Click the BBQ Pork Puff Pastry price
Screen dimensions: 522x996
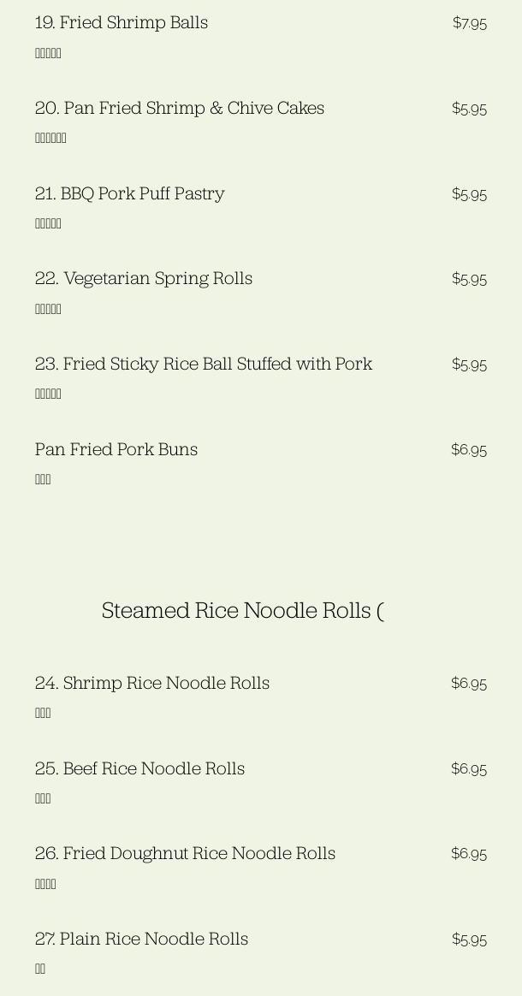click(x=469, y=194)
